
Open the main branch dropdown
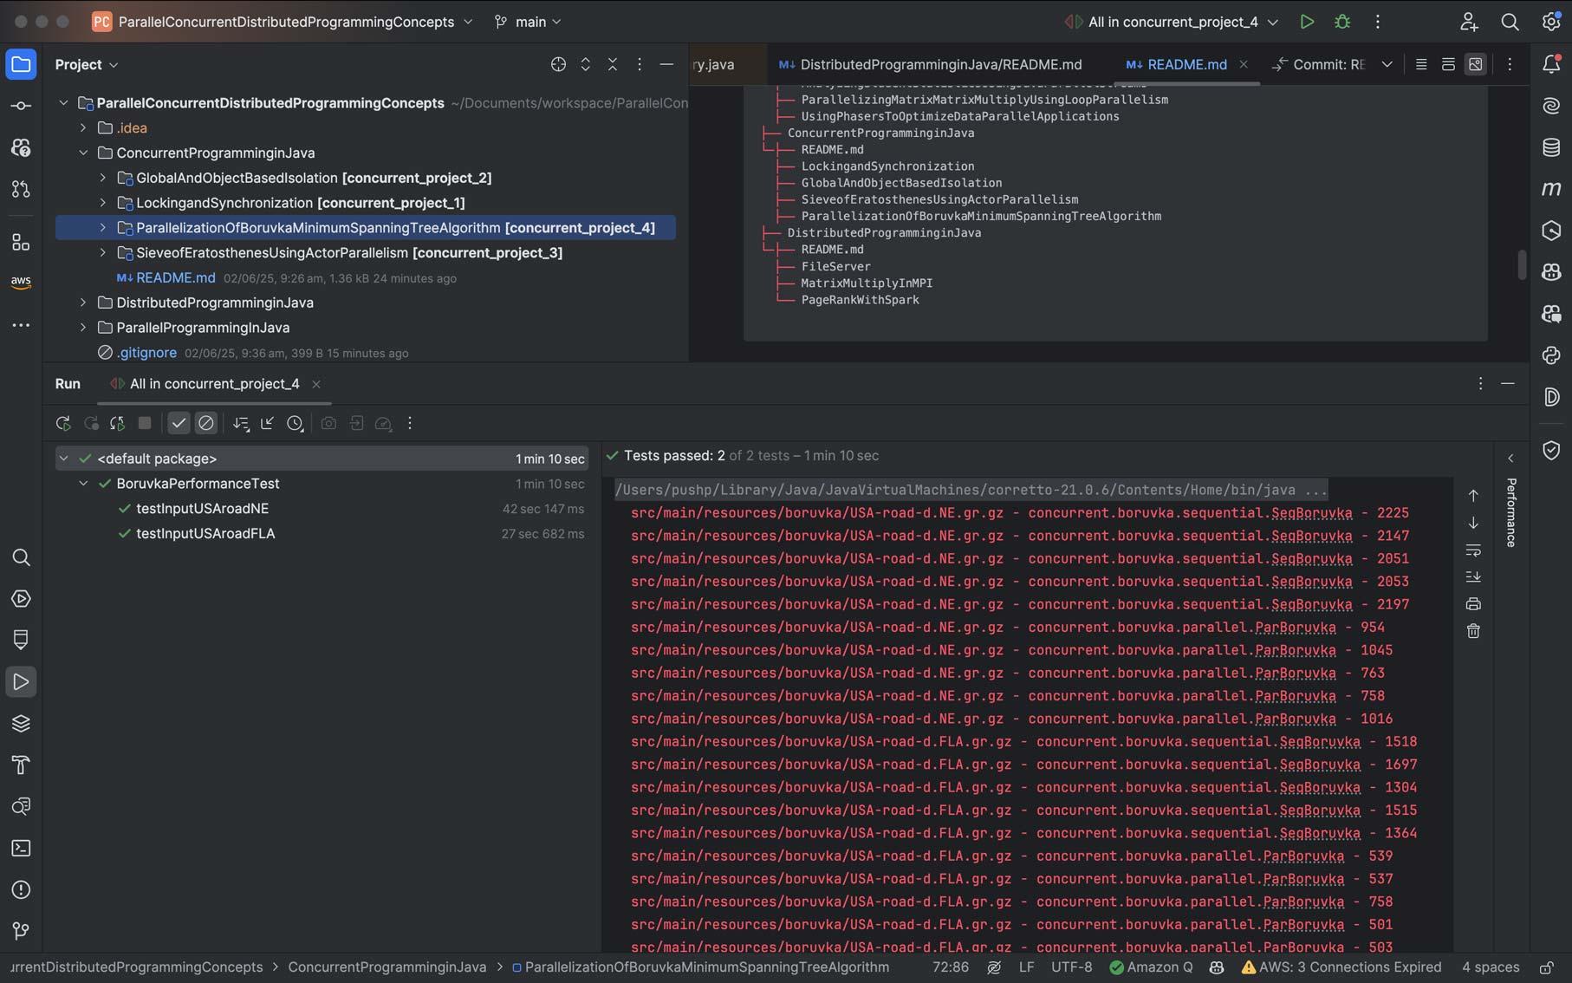[528, 22]
